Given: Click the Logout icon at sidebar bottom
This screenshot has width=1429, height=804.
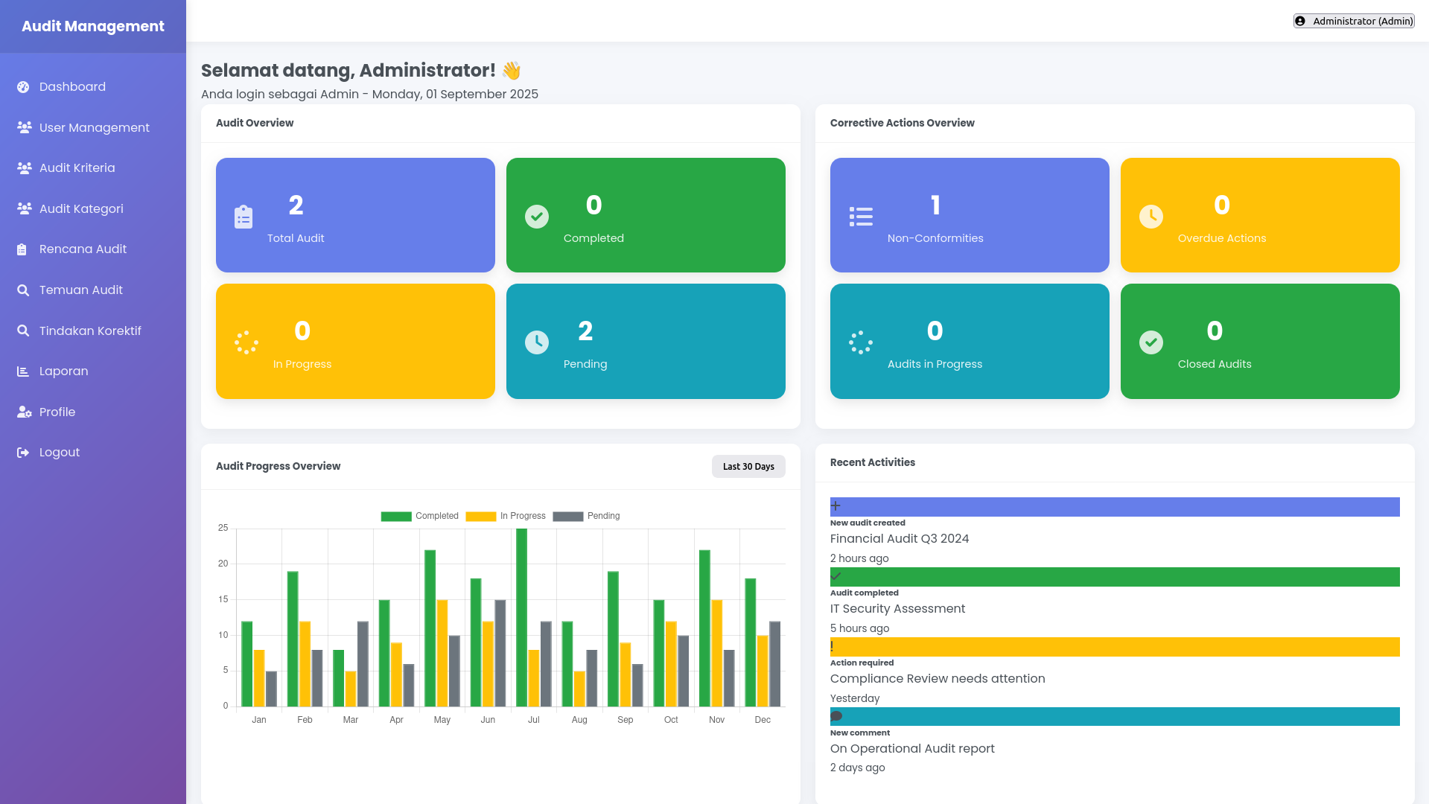Looking at the screenshot, I should pos(23,452).
